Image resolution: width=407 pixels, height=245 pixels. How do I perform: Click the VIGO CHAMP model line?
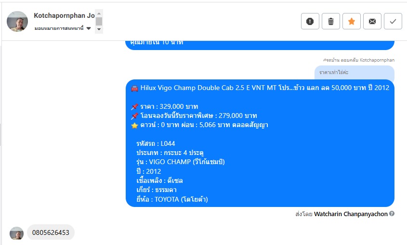tap(181, 162)
